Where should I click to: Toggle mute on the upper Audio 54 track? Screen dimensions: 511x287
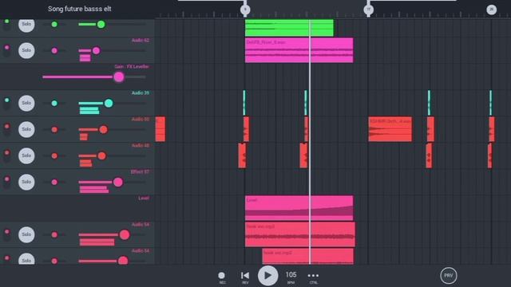[x=7, y=234]
